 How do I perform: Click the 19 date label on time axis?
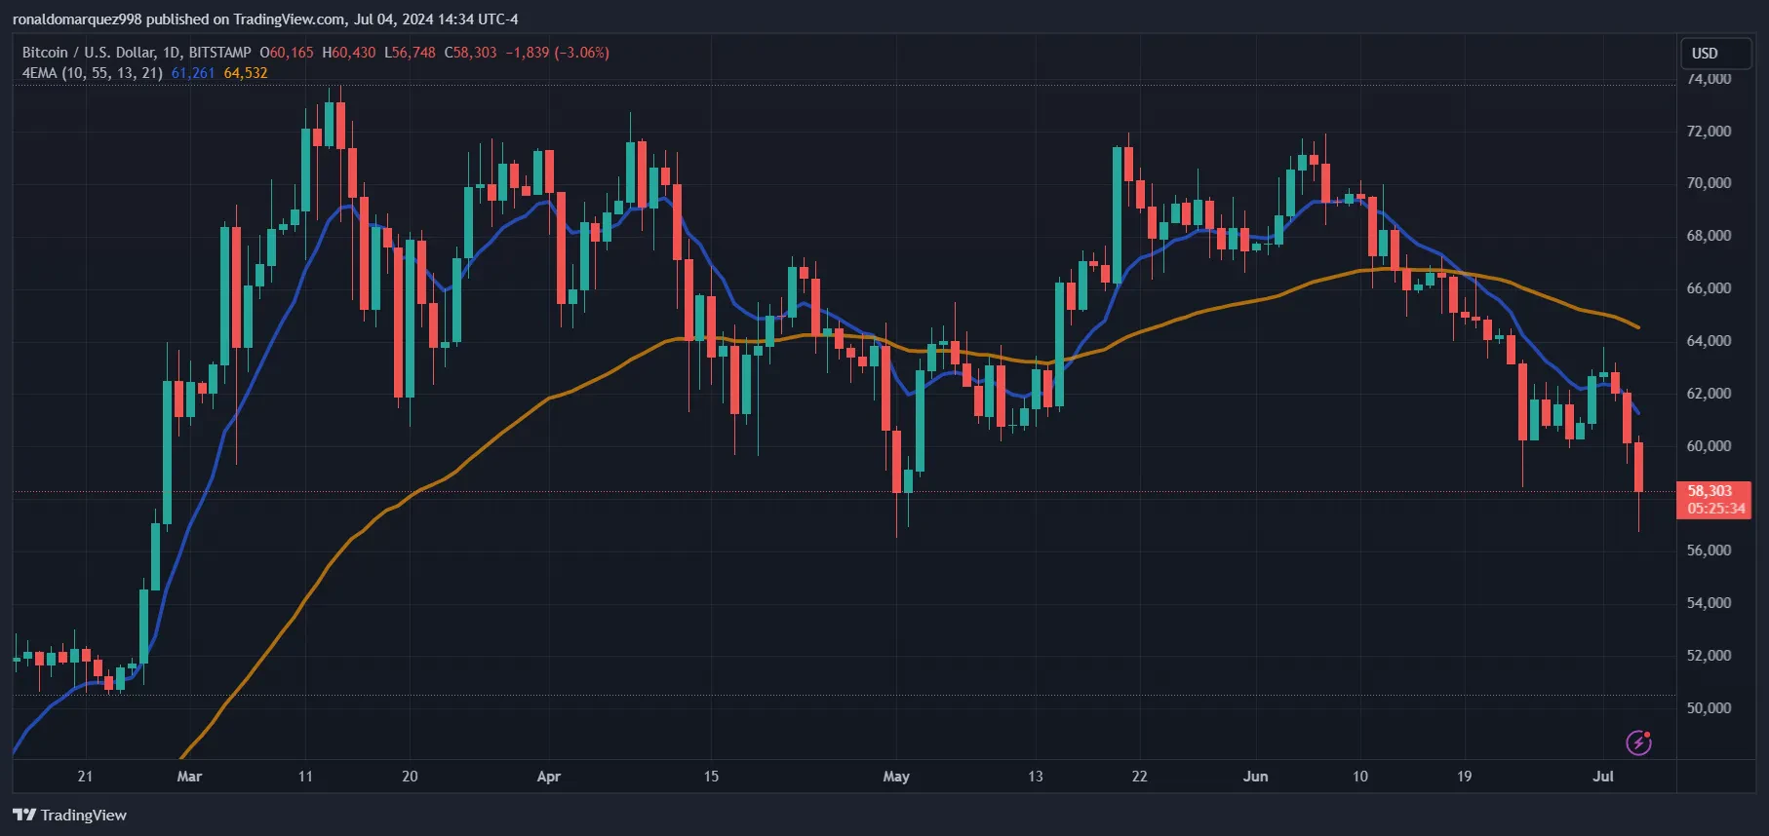tap(1464, 777)
